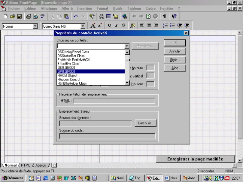
Task: Select GEO.GEOCtl in the list
Action: 91,68
